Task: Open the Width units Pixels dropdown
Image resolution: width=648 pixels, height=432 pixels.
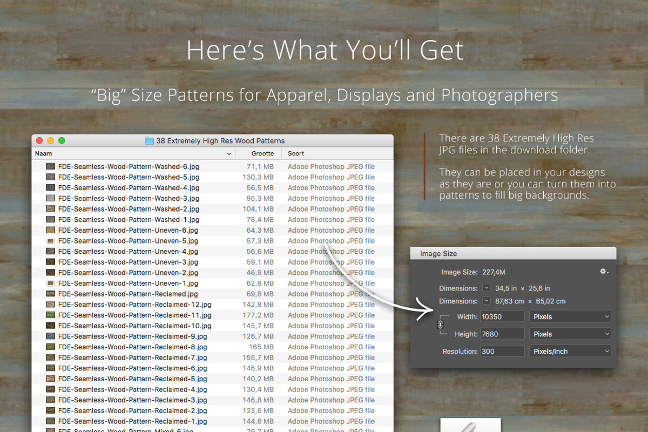Action: click(x=570, y=316)
